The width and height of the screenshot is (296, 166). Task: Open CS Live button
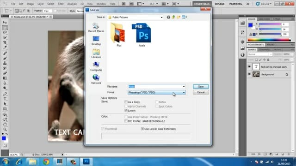coord(263,4)
